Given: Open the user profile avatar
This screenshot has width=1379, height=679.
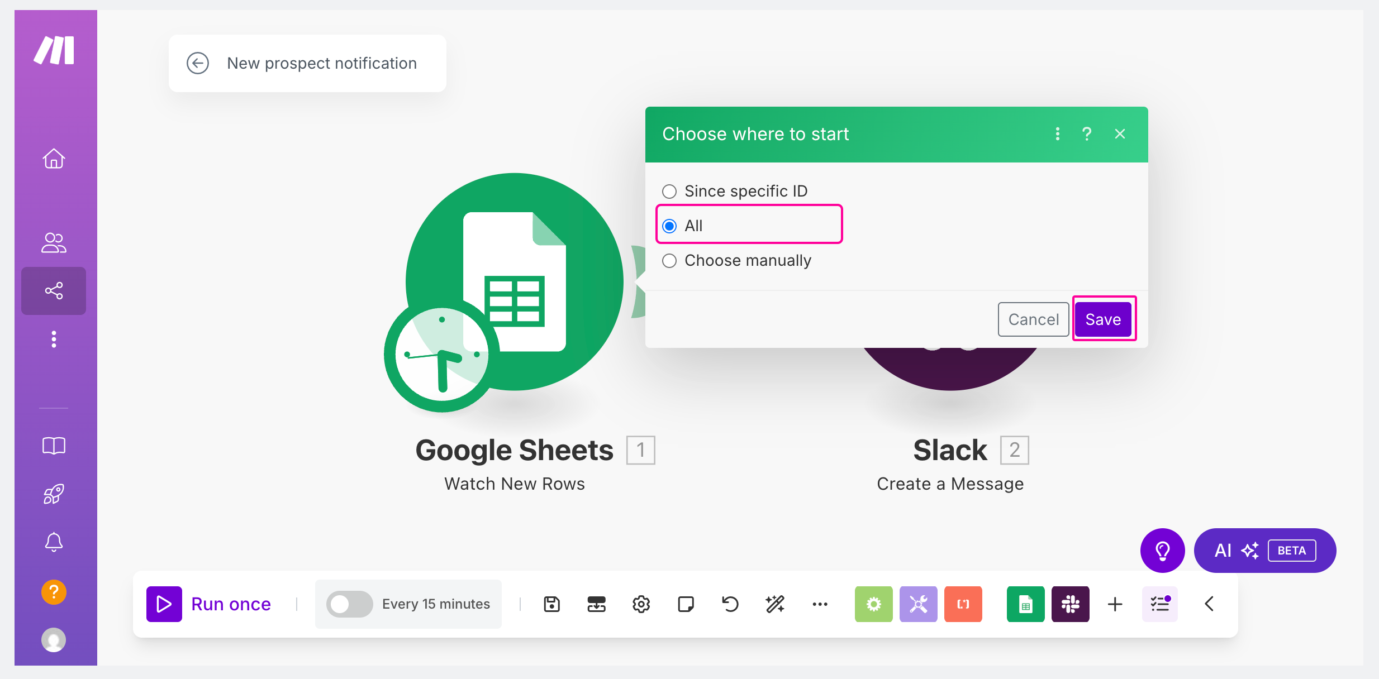Looking at the screenshot, I should (54, 640).
